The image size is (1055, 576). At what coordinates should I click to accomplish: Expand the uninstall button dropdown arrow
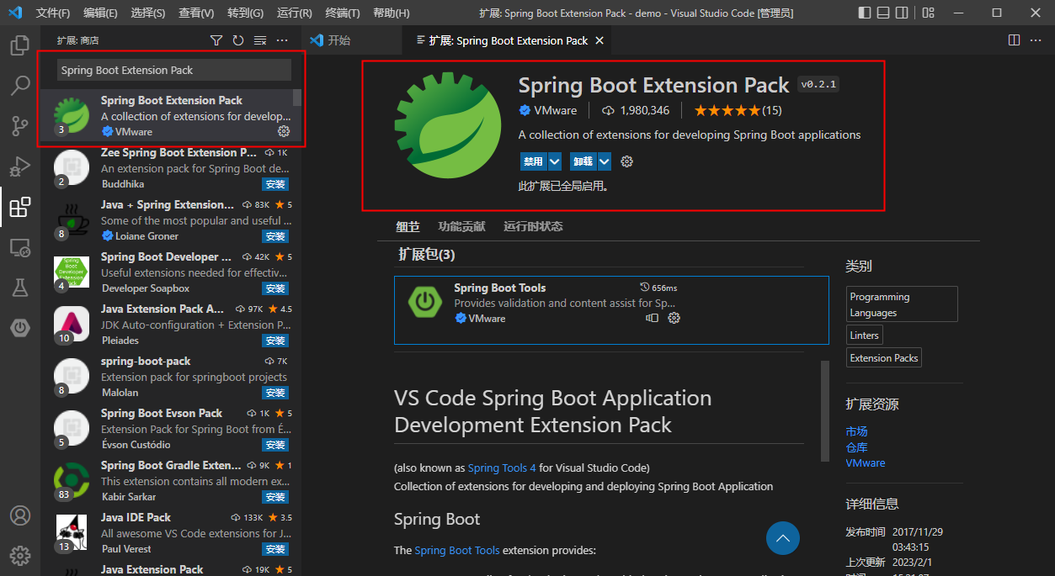[x=604, y=161]
